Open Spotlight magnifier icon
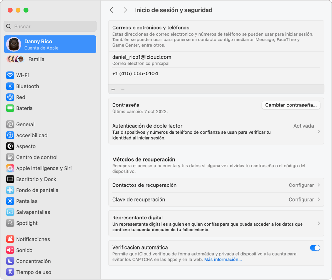Viewport: 332px width, 280px height. click(10, 223)
